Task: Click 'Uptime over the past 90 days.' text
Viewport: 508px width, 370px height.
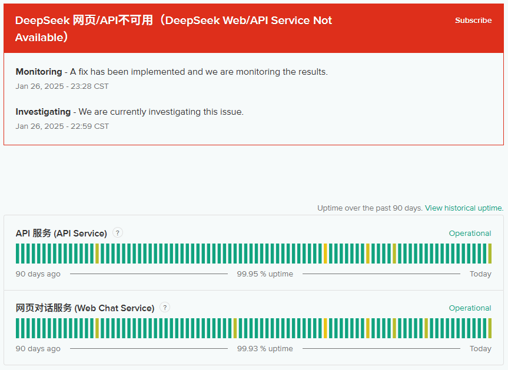Action: coord(370,208)
